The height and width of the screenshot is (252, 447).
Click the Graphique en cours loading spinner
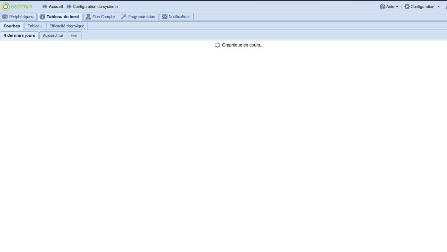click(218, 45)
